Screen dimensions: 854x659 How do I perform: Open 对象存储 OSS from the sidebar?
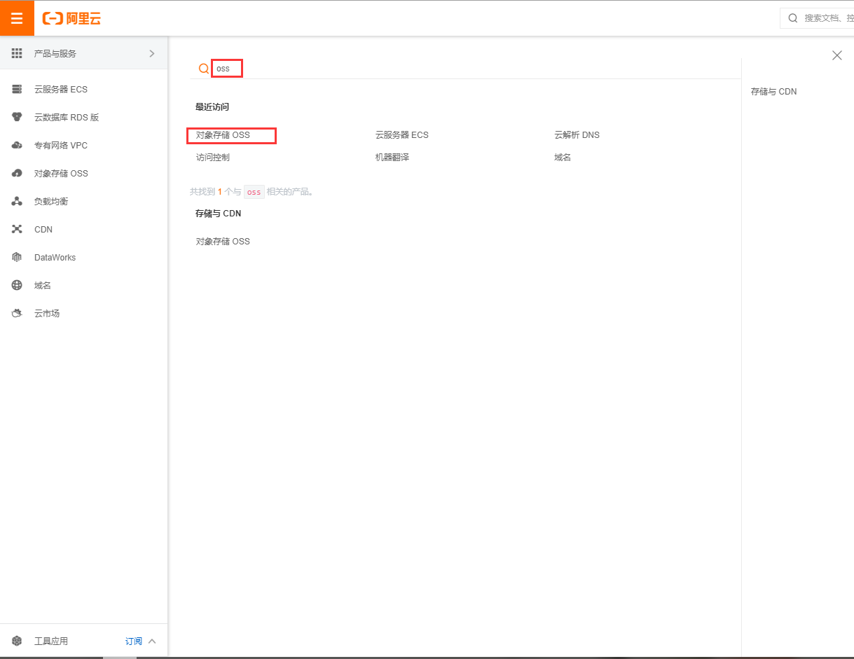tap(61, 173)
